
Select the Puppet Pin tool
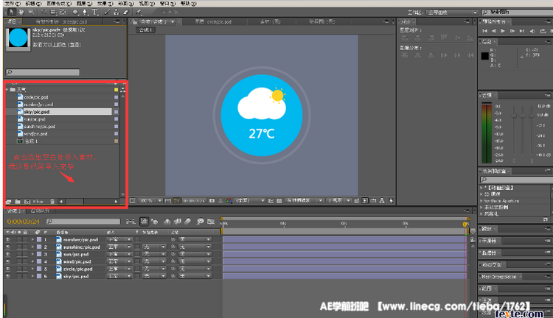[x=139, y=12]
